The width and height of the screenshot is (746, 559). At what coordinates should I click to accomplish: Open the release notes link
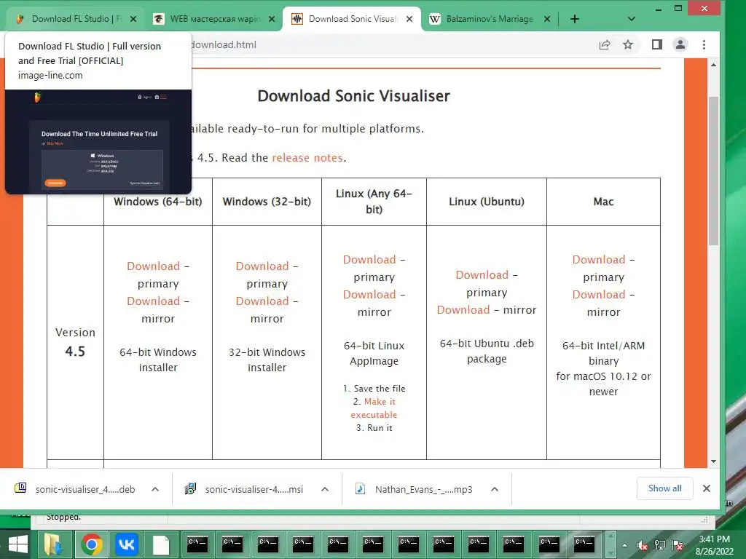307,158
